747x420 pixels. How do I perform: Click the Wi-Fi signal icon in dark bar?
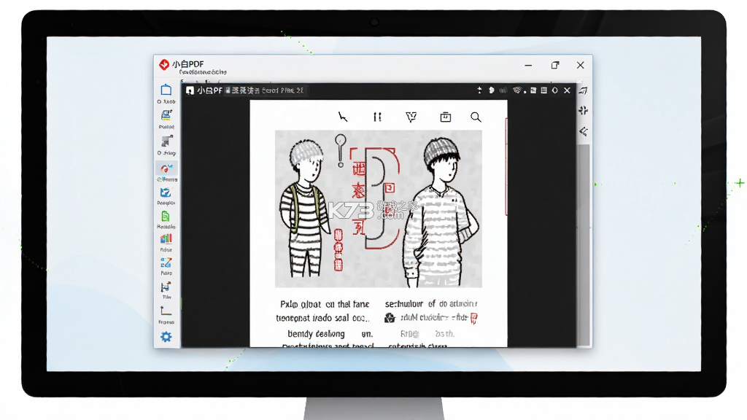[517, 90]
